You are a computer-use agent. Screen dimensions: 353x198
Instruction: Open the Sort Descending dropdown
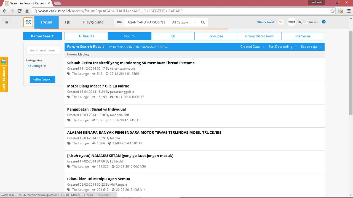[282, 47]
